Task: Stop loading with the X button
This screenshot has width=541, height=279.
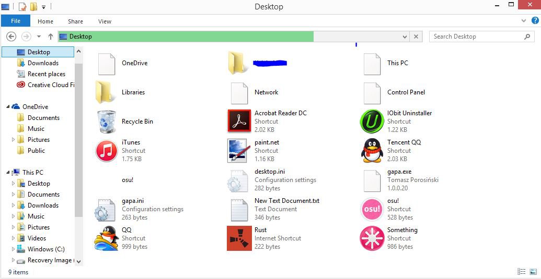Action: pyautogui.click(x=416, y=37)
